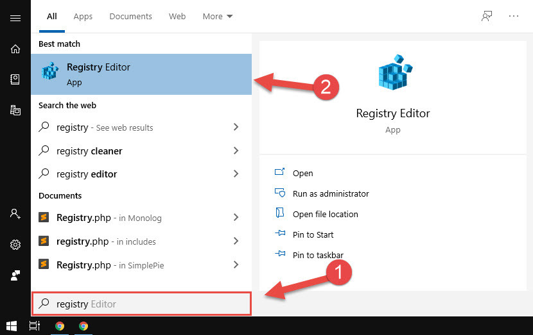The width and height of the screenshot is (533, 335).
Task: Switch to the All tab
Action: 51,16
